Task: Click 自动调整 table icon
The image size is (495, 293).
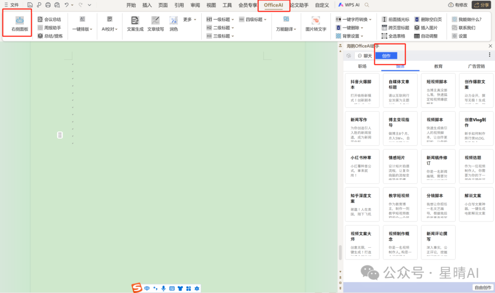Action: (417, 36)
